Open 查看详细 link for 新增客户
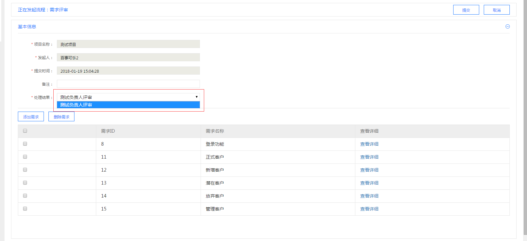The width and height of the screenshot is (527, 241). (369, 170)
